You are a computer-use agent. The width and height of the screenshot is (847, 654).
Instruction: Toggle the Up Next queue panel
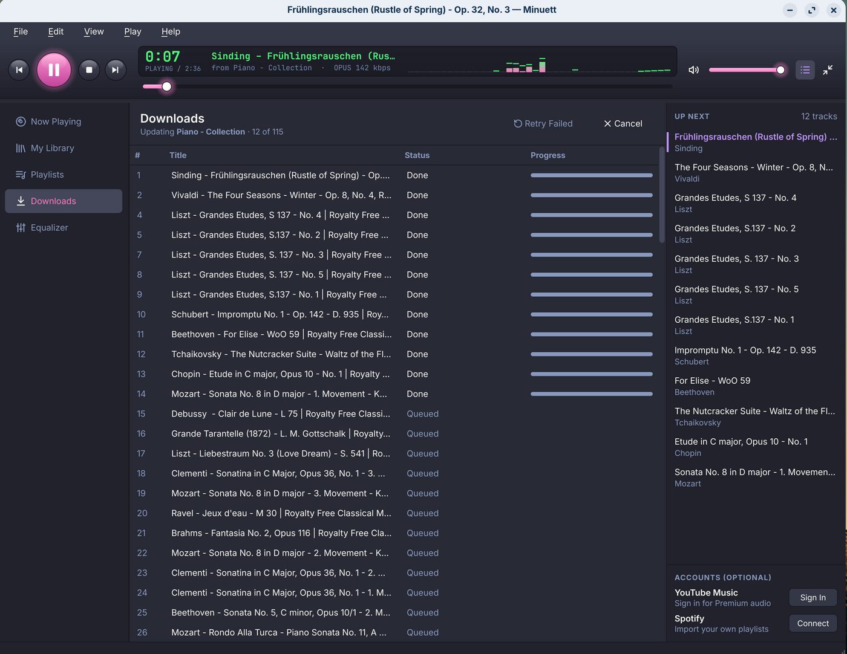[x=805, y=70]
